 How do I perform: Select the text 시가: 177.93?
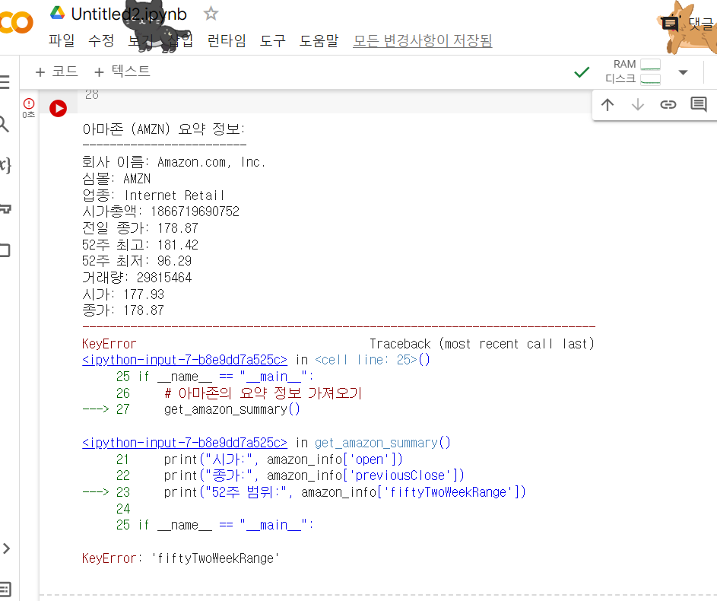[x=123, y=294]
